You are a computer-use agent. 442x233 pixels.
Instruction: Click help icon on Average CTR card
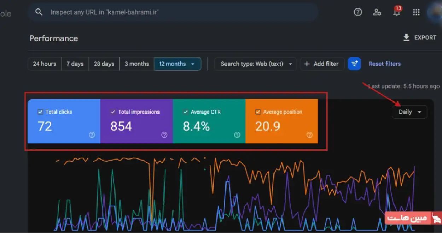pos(237,135)
